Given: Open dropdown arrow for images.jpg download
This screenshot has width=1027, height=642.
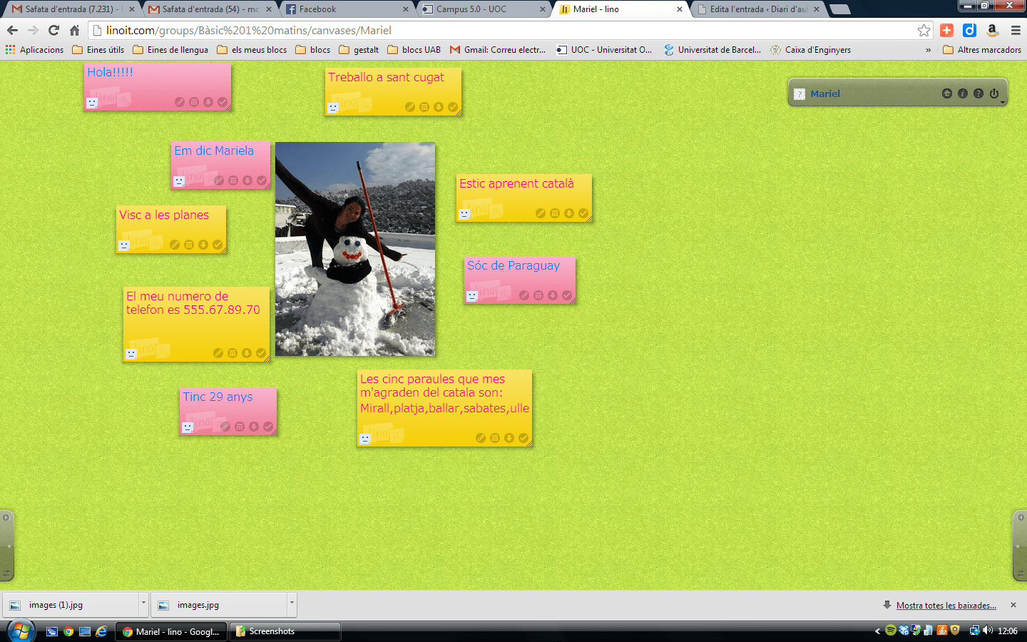Looking at the screenshot, I should click(x=292, y=604).
